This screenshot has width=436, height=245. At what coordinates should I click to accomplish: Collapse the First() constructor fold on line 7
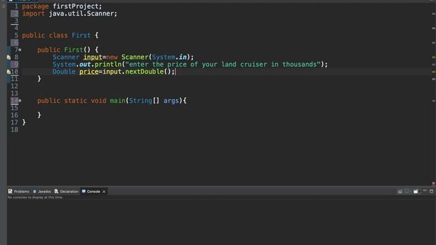click(x=20, y=50)
